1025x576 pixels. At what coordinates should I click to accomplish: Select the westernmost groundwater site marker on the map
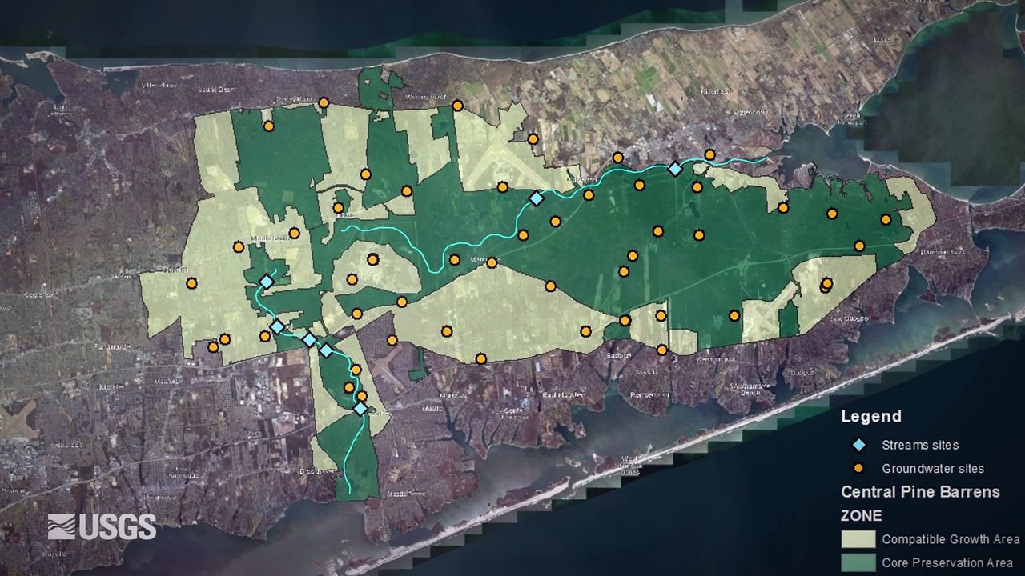pos(191,283)
